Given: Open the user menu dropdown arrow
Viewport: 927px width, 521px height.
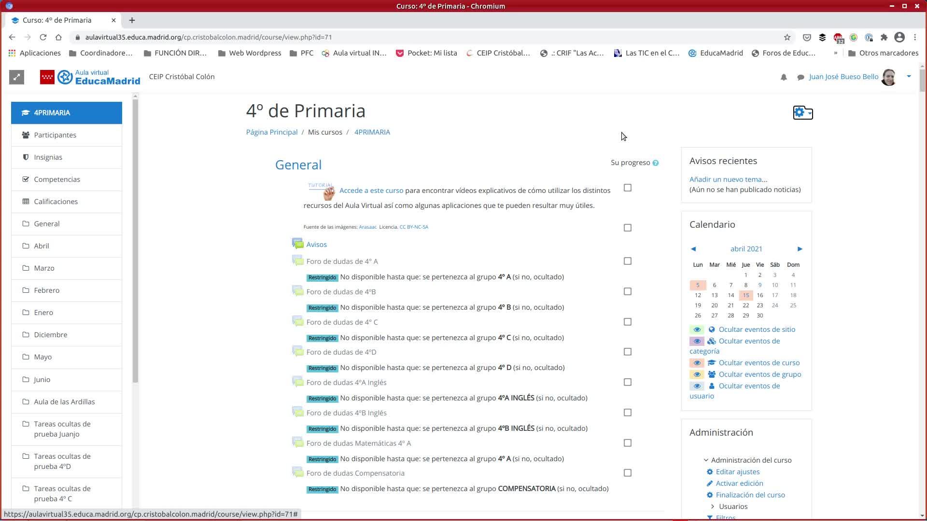Looking at the screenshot, I should coord(909,76).
